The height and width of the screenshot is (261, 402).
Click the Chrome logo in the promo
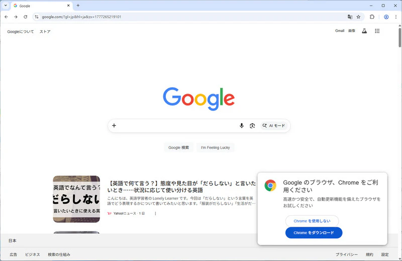270,185
